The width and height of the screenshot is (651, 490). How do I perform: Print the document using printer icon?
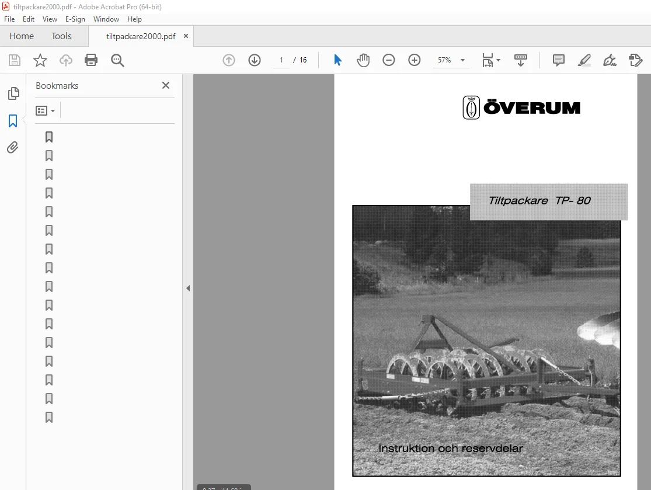click(91, 60)
